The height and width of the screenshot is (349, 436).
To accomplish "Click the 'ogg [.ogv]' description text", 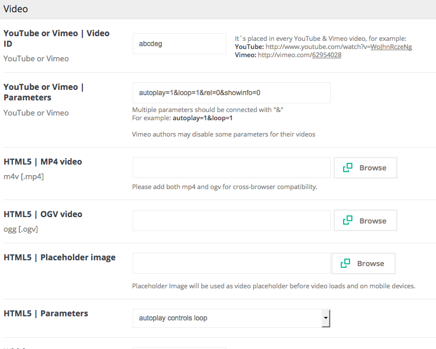I will pos(20,229).
